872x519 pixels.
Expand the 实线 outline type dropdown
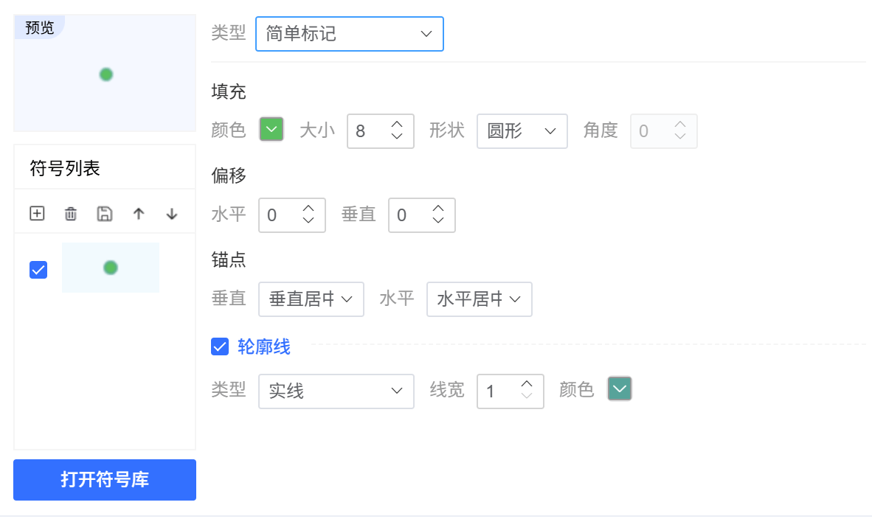click(x=336, y=391)
